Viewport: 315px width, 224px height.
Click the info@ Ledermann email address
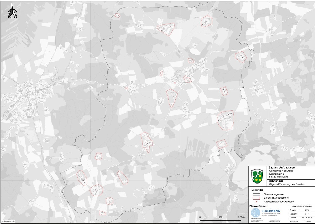click(274, 221)
